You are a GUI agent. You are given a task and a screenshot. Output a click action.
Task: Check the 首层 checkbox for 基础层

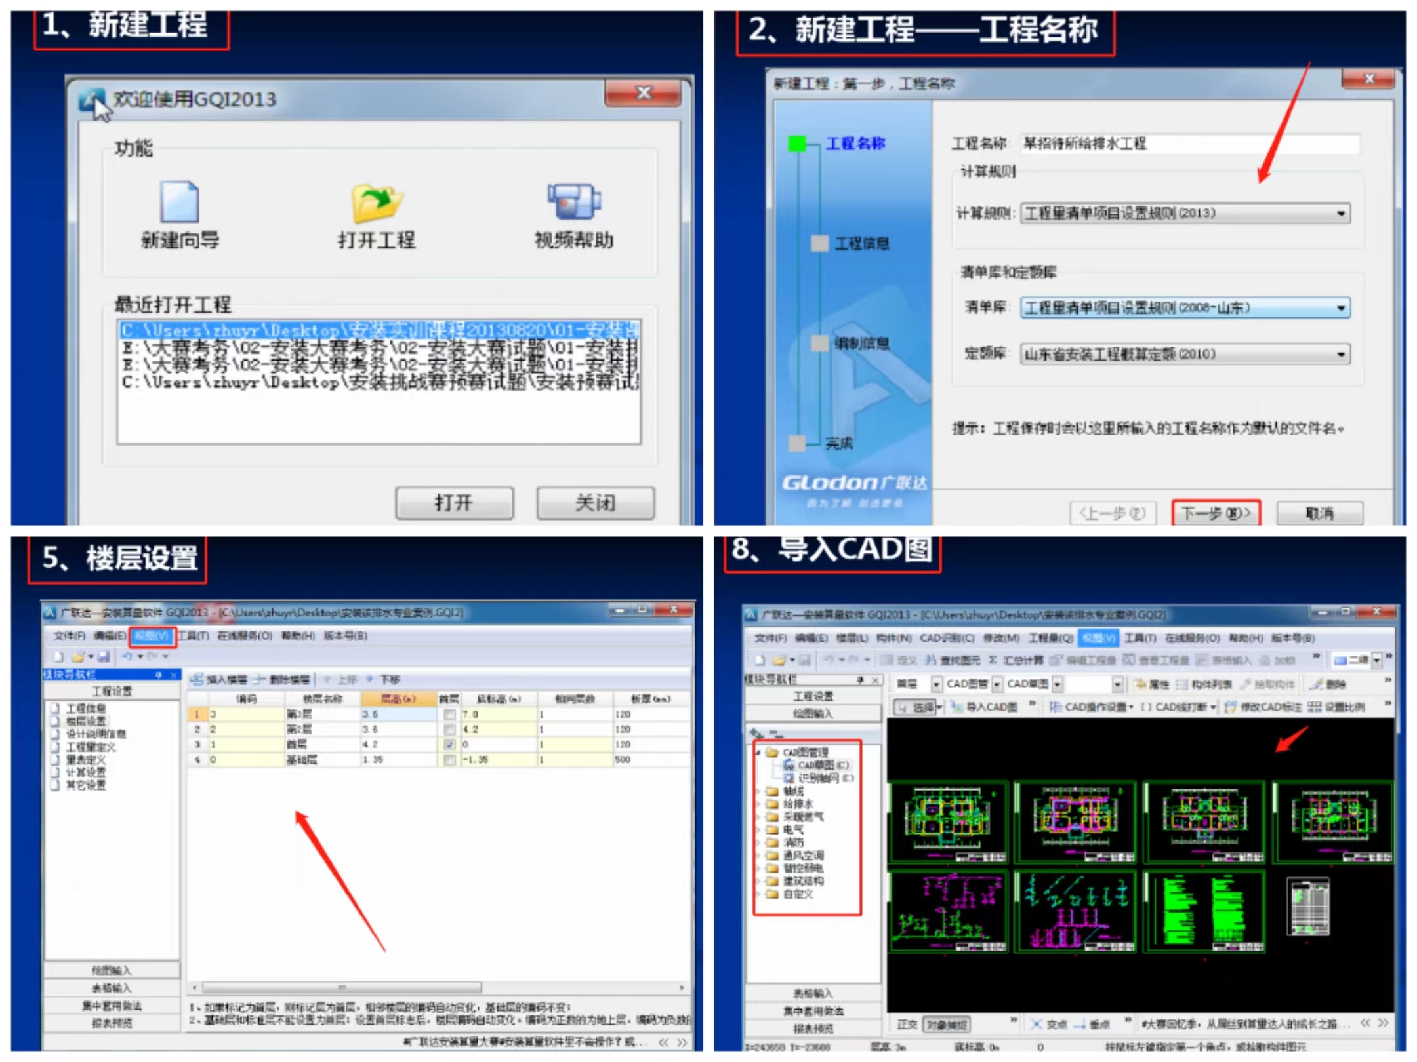(449, 759)
